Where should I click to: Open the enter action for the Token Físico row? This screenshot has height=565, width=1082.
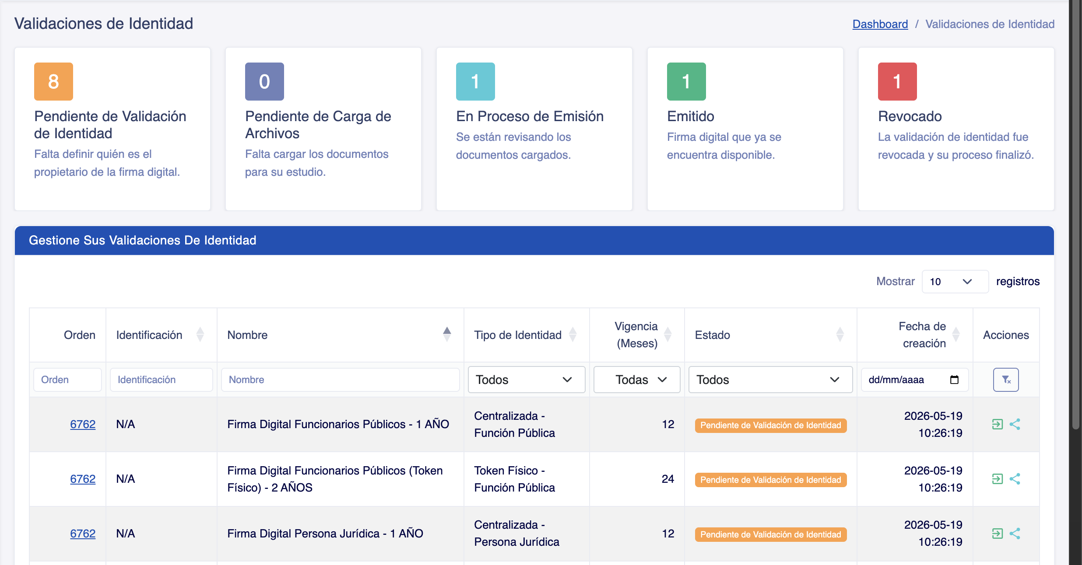[997, 479]
